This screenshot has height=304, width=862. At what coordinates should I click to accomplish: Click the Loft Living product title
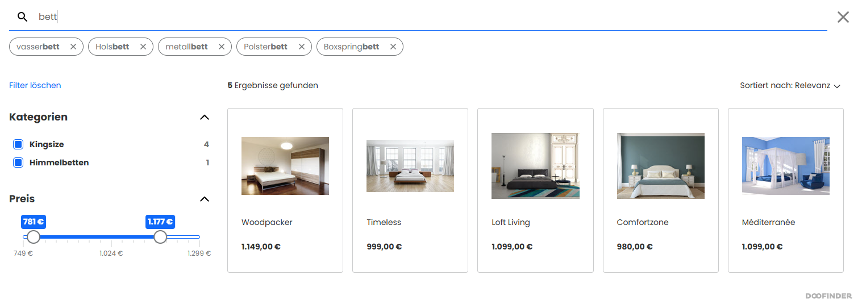(x=511, y=222)
